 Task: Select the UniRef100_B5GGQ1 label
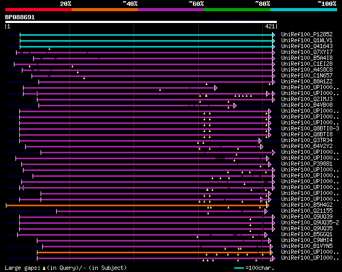click(x=307, y=235)
